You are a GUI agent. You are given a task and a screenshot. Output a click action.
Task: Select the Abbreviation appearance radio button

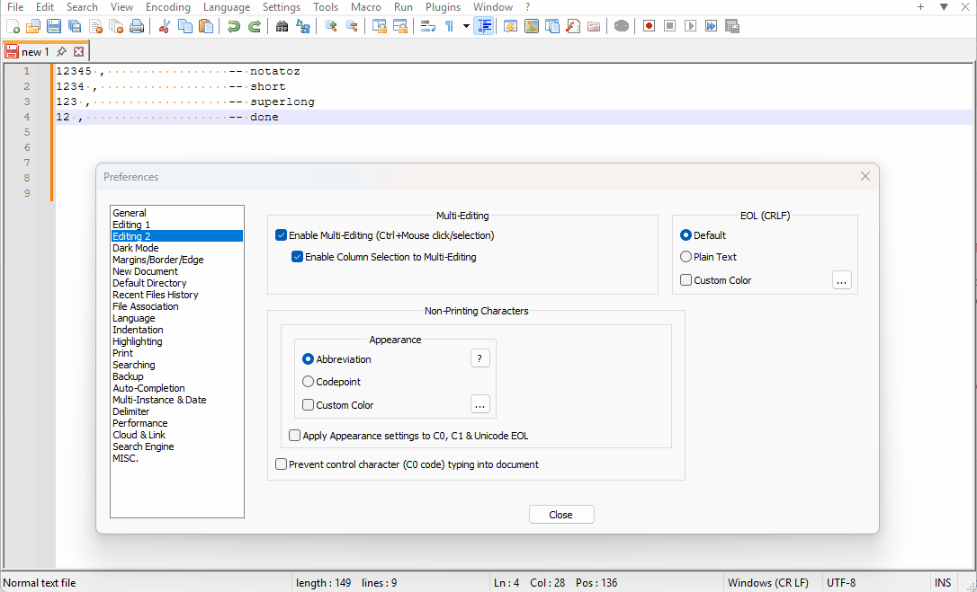coord(308,359)
